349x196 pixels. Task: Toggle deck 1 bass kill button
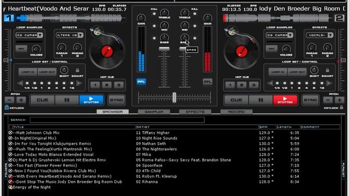pyautogui.click(x=154, y=38)
